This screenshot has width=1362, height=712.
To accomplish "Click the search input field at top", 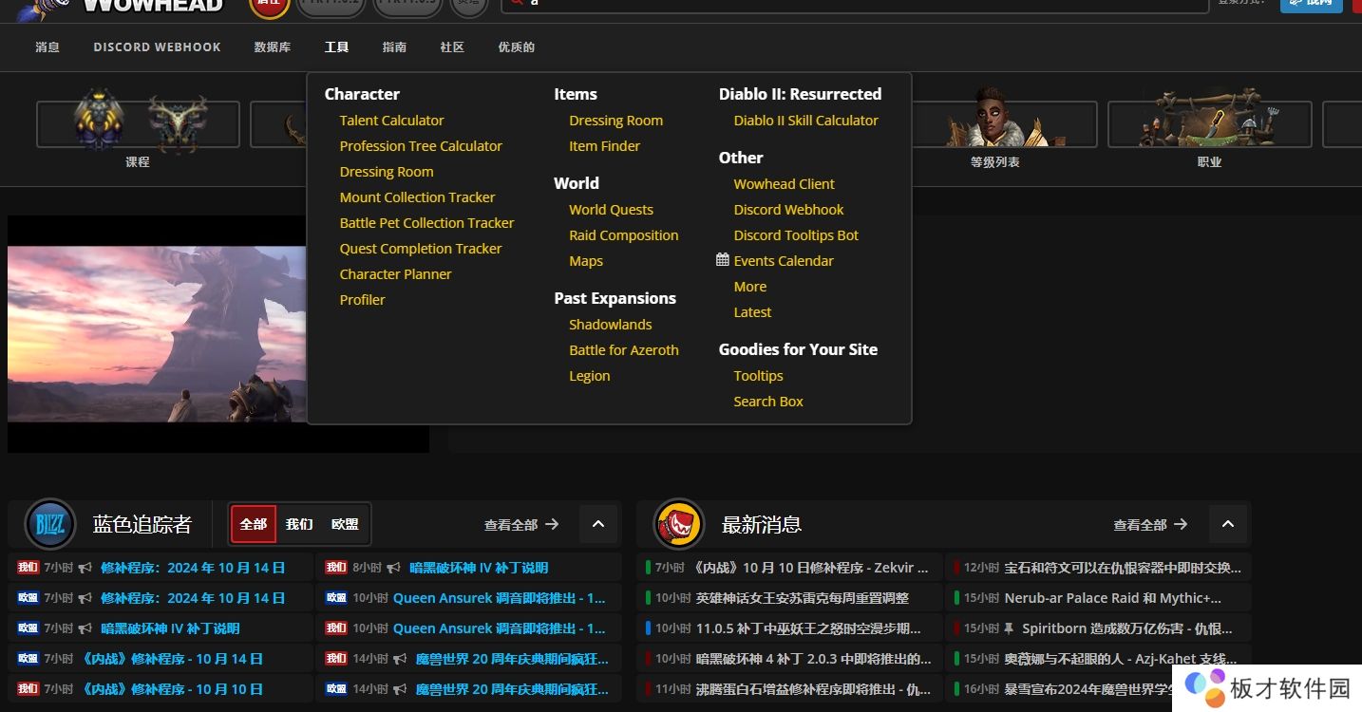I will 855,3.
